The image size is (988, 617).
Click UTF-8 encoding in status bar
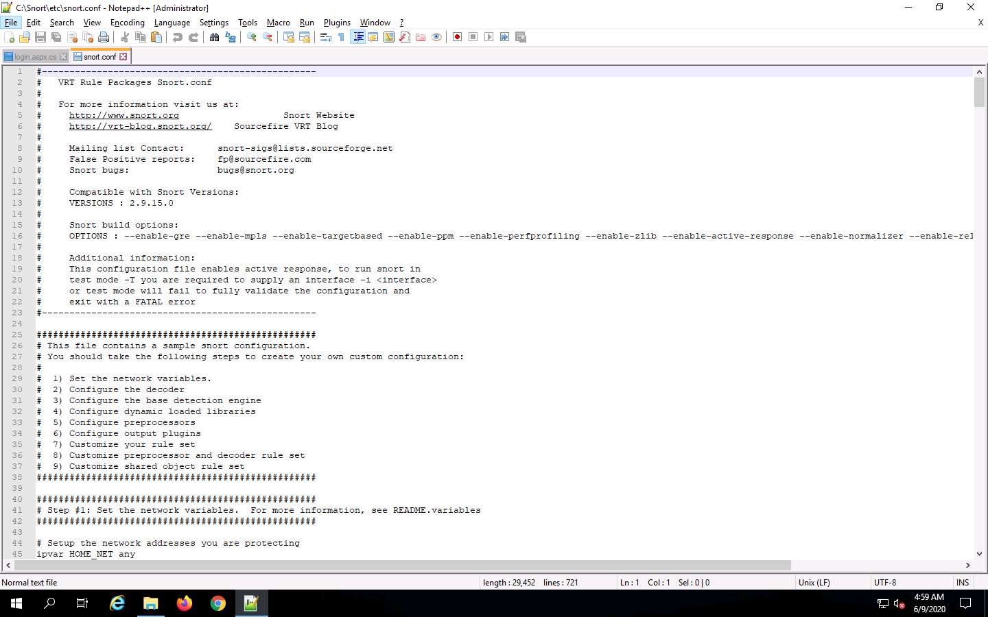click(885, 583)
